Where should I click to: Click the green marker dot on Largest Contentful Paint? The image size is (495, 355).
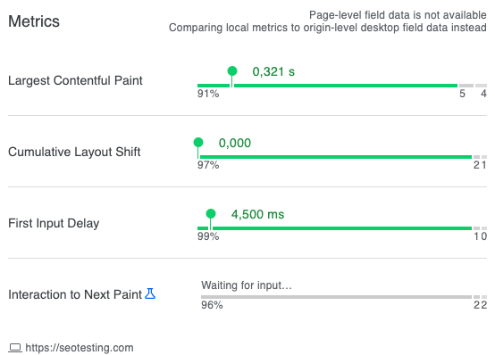232,71
